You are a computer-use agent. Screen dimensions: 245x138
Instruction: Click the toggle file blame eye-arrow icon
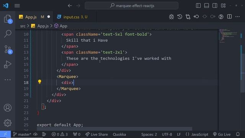(x=196, y=16)
